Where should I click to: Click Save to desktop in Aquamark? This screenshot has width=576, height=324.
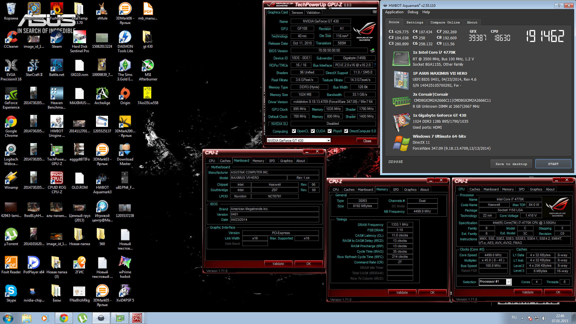(x=511, y=164)
